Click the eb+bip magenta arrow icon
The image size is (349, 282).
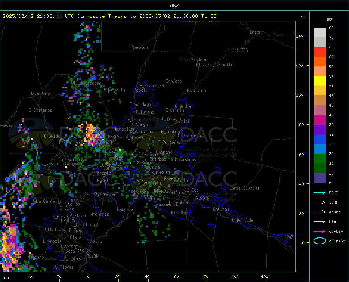(320, 232)
